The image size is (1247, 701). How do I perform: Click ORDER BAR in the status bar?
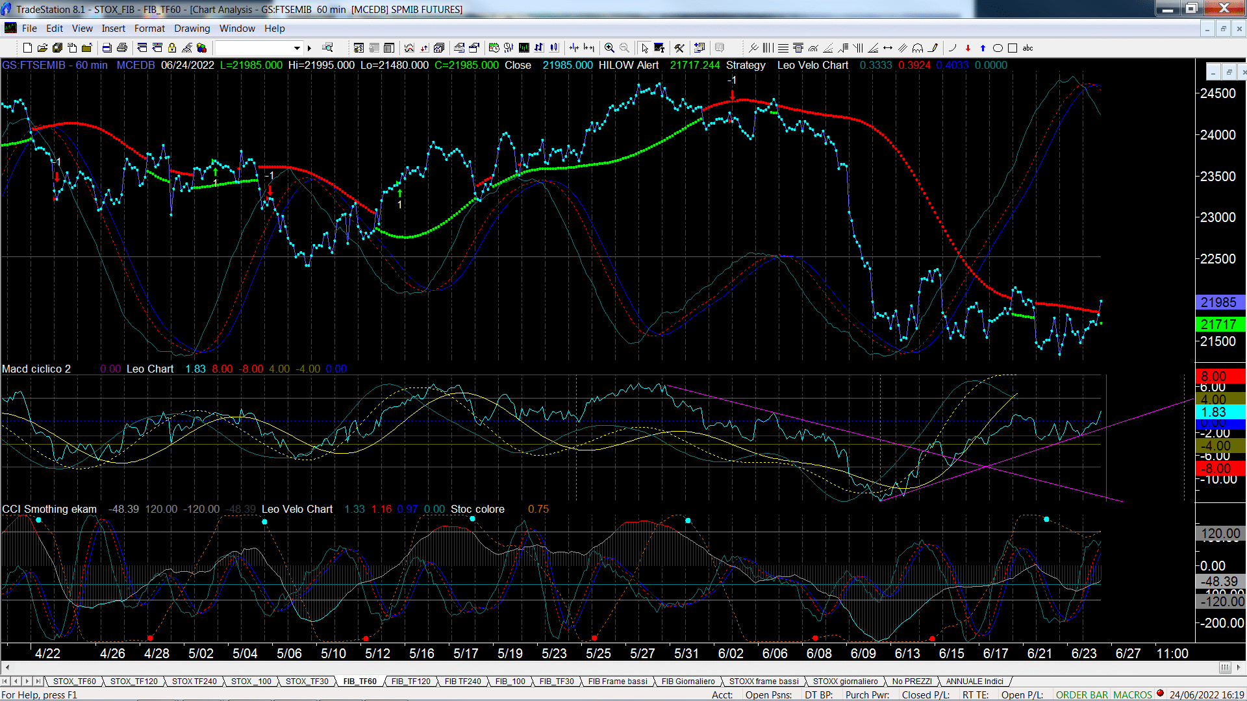click(1082, 695)
